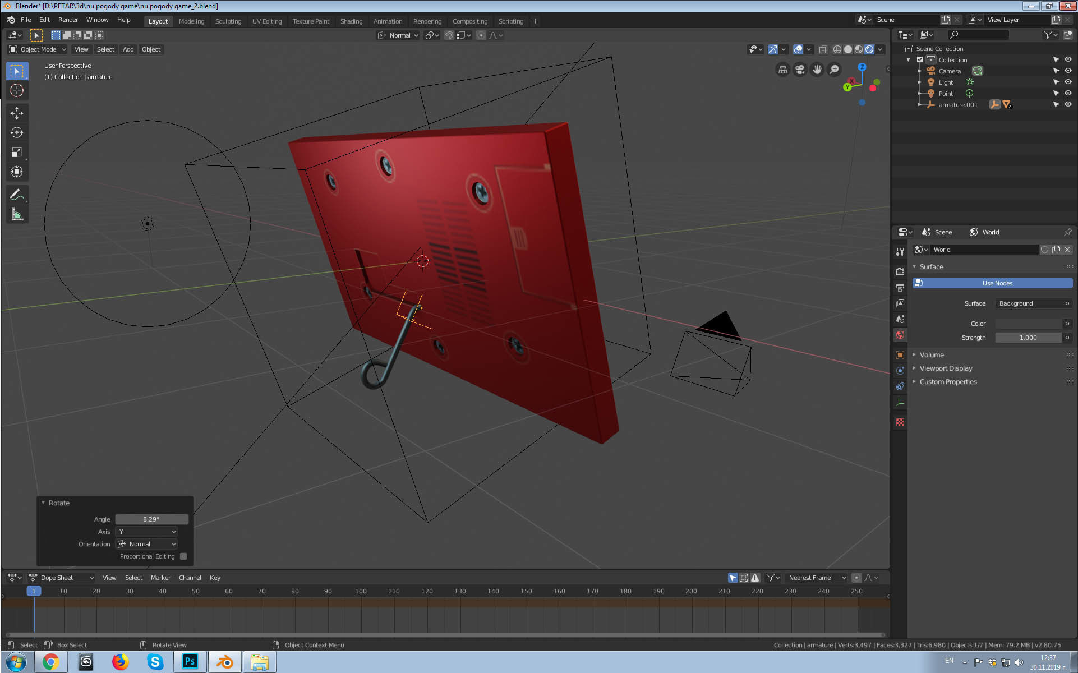Click the zoom view magnifier icon

[835, 70]
